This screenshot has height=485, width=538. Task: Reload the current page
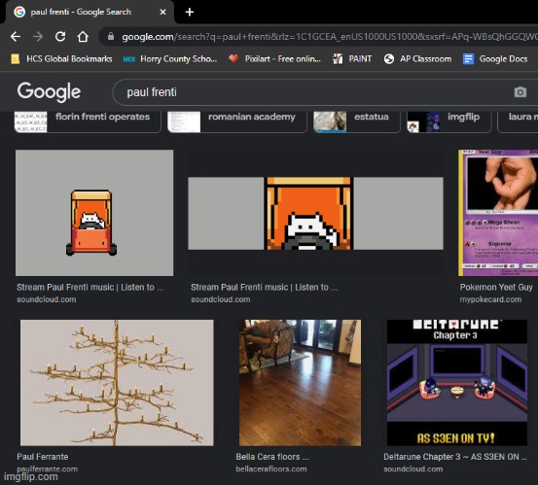click(60, 36)
